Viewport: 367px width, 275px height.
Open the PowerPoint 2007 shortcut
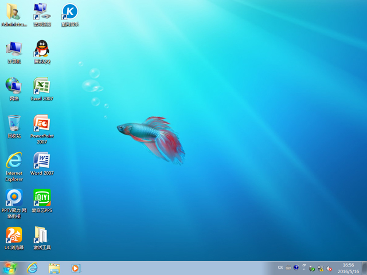point(42,129)
